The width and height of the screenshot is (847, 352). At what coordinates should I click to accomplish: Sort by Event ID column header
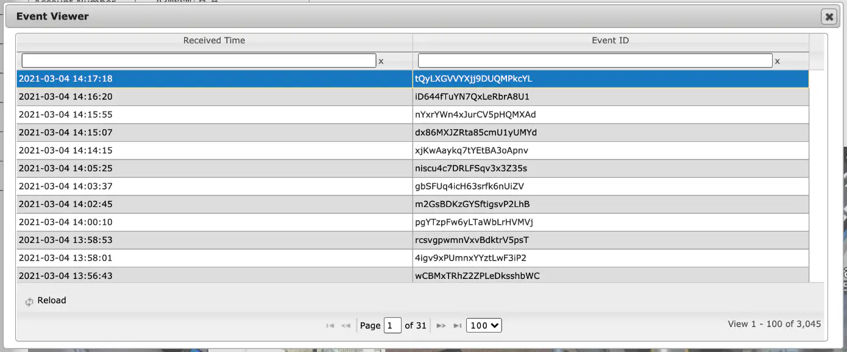(611, 41)
